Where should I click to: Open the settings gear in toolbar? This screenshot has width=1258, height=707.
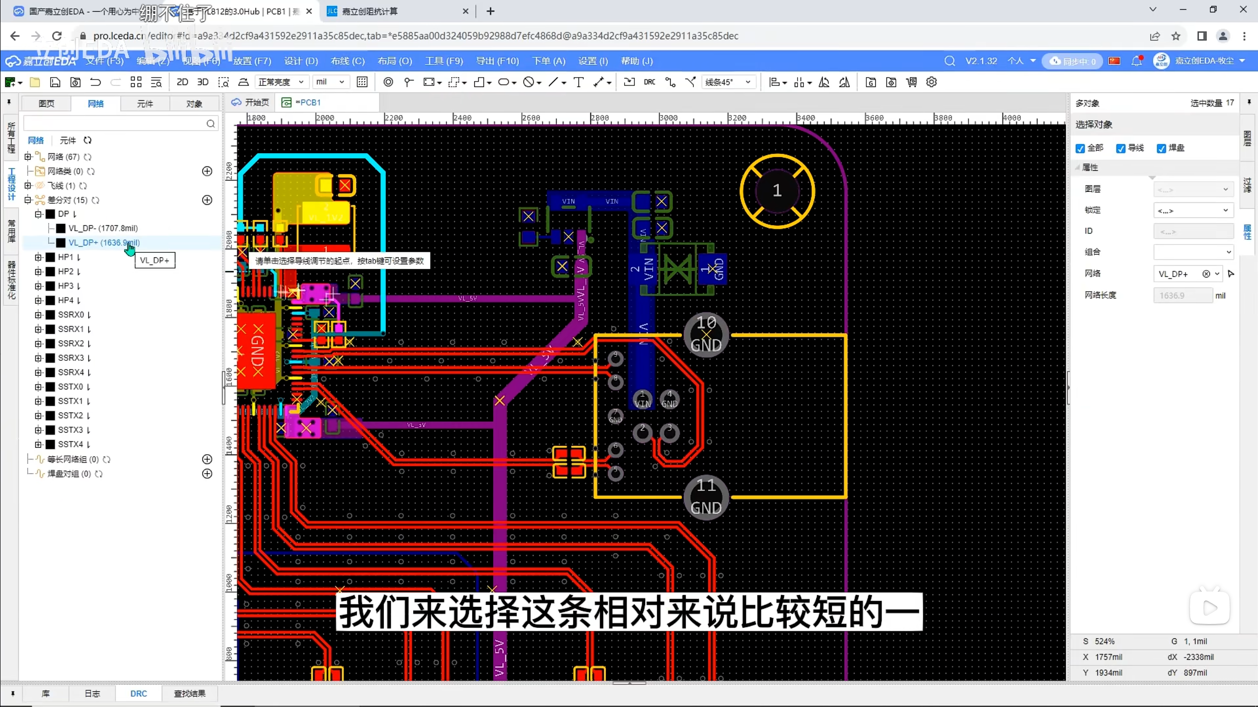(x=931, y=82)
